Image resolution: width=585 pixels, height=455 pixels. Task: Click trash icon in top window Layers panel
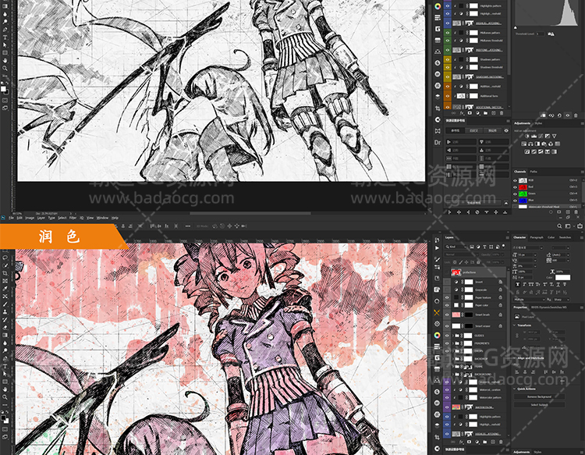(502, 112)
